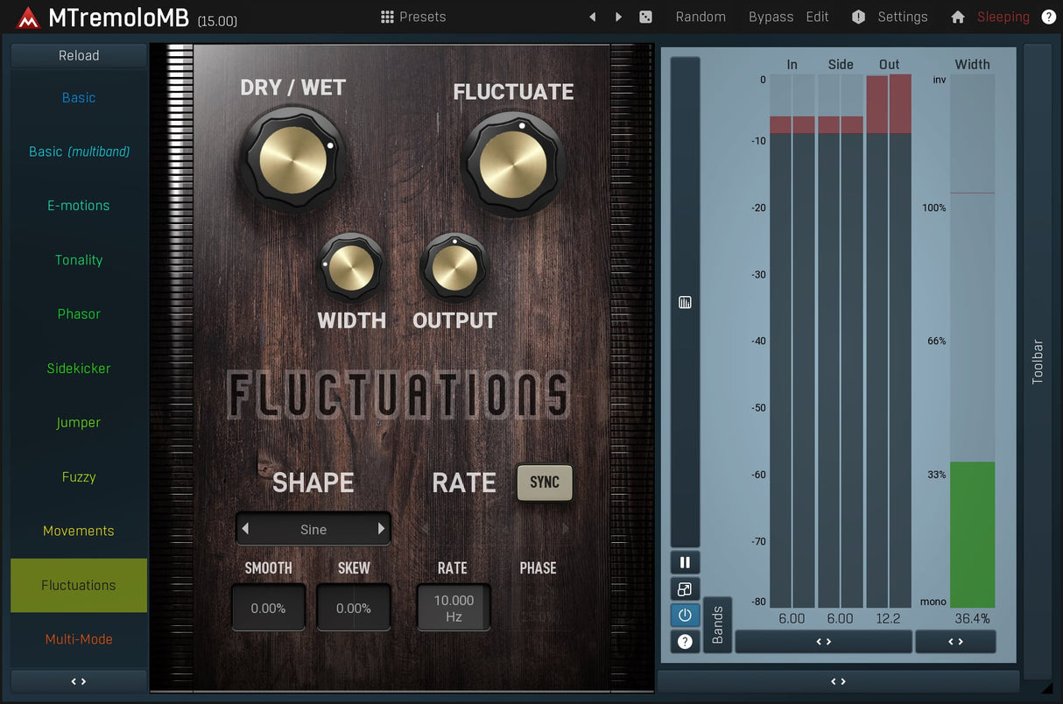This screenshot has width=1063, height=704.
Task: Click the Reload button
Action: click(x=79, y=55)
